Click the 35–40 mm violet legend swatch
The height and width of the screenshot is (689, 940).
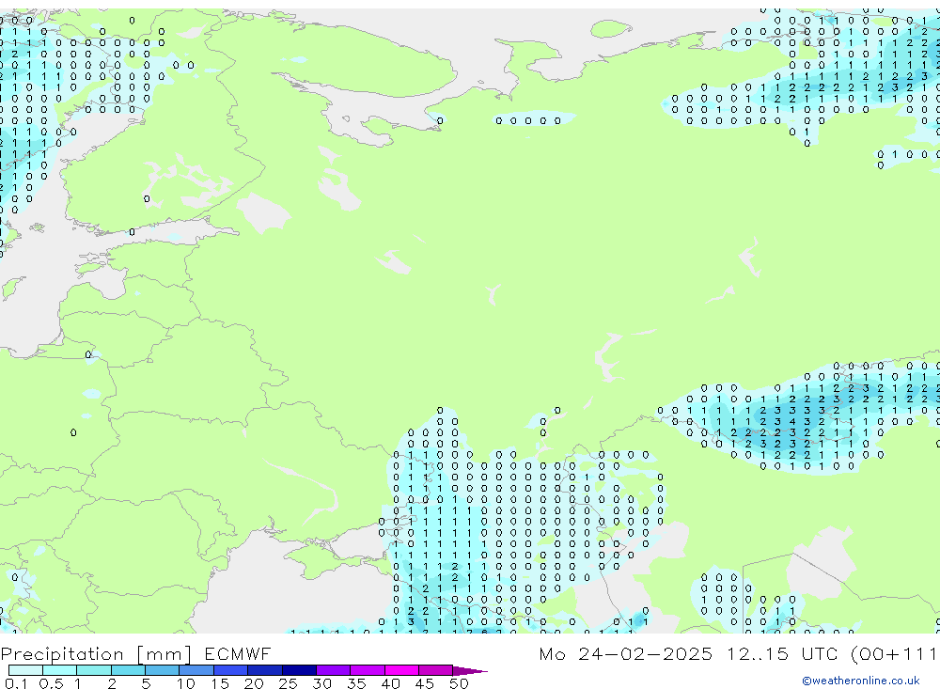pyautogui.click(x=367, y=670)
